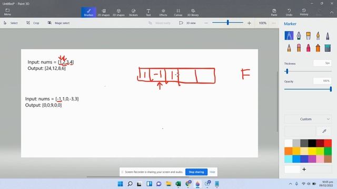Click the current color preview box
This screenshot has width=337, height=189.
tap(300, 131)
